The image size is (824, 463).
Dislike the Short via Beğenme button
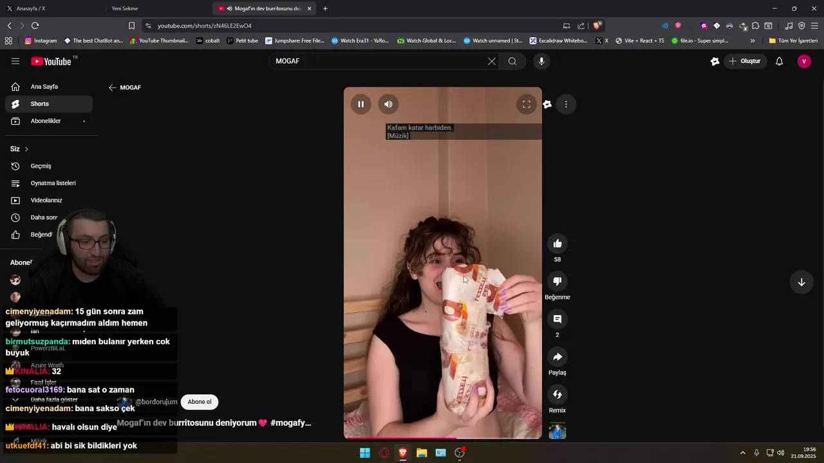coord(557,281)
